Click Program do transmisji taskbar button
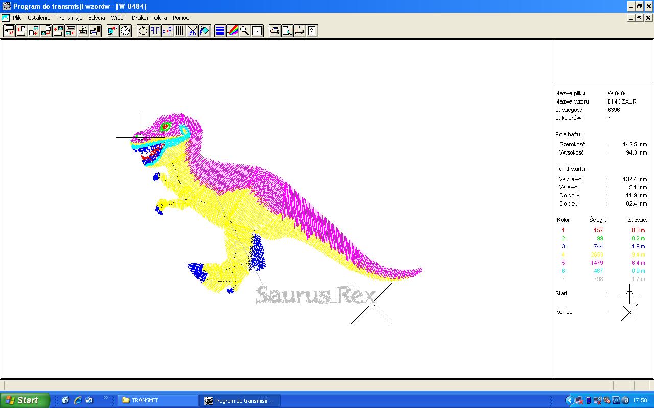The image size is (654, 408). point(240,400)
